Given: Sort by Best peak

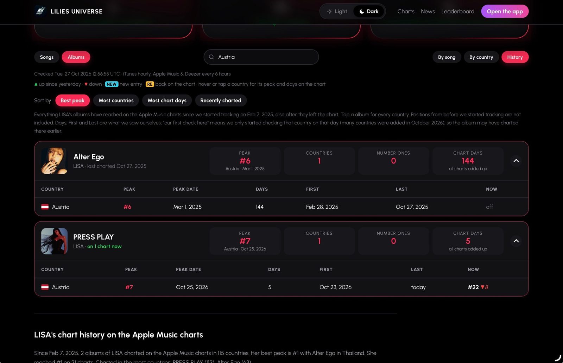Looking at the screenshot, I should tap(72, 101).
